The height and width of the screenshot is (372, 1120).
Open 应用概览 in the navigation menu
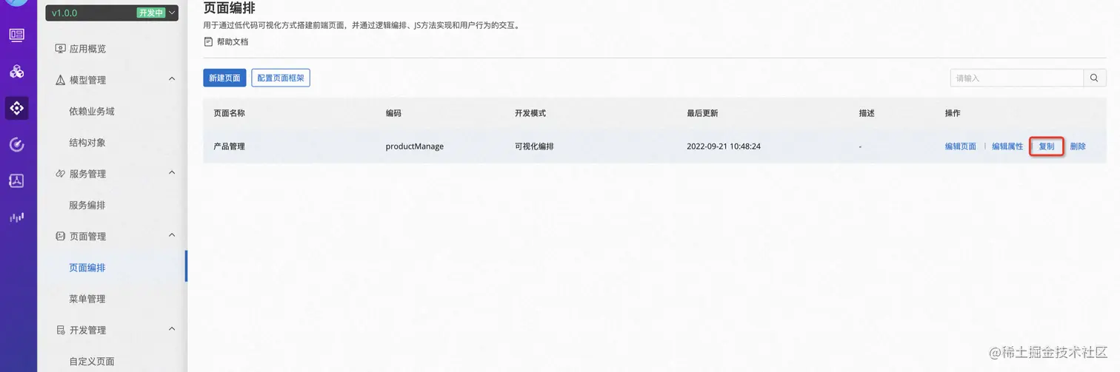(x=87, y=49)
